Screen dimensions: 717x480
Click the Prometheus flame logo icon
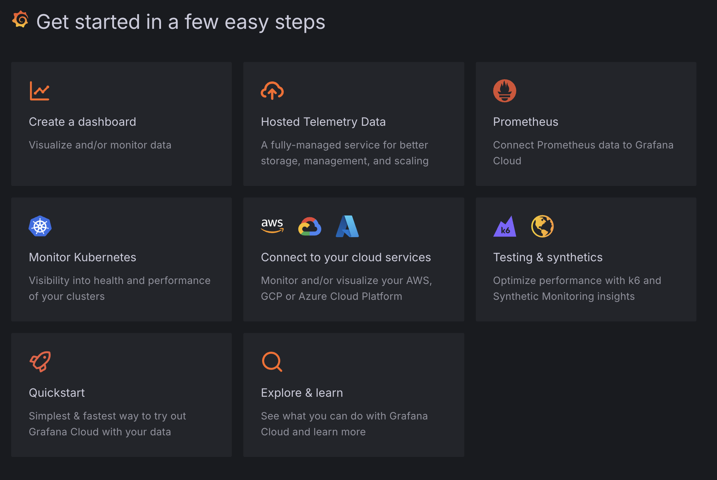504,91
